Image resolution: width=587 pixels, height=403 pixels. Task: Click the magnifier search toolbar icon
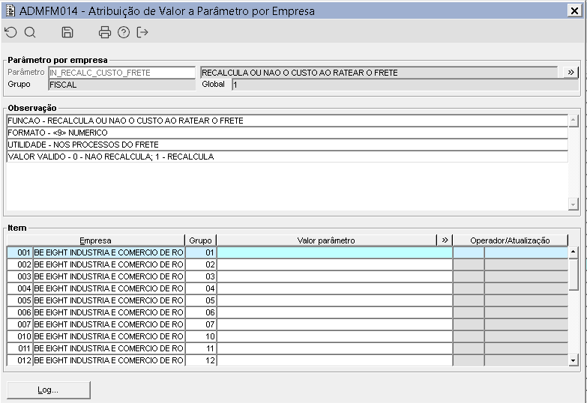(x=30, y=32)
